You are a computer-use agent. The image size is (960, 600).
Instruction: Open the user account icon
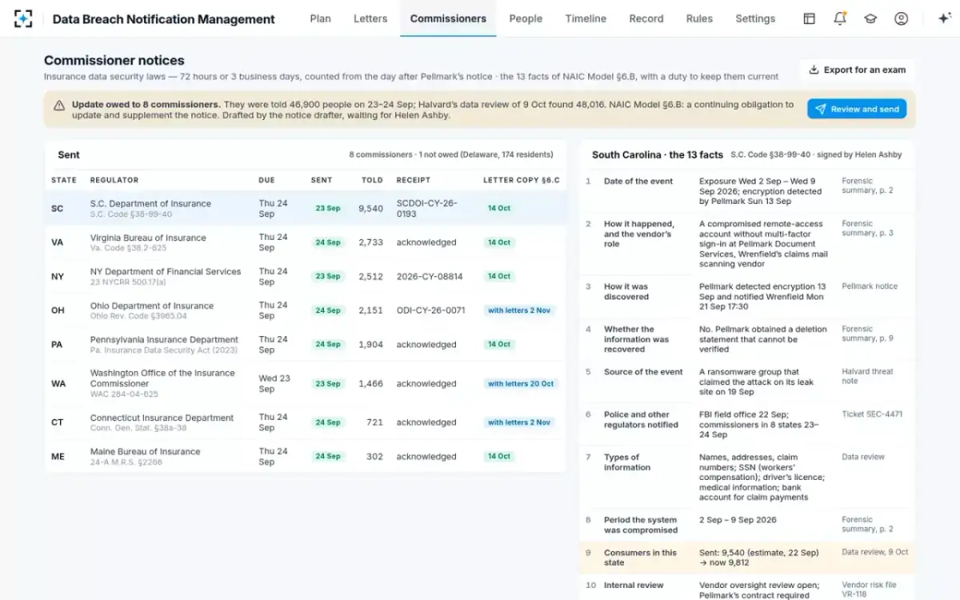coord(902,18)
